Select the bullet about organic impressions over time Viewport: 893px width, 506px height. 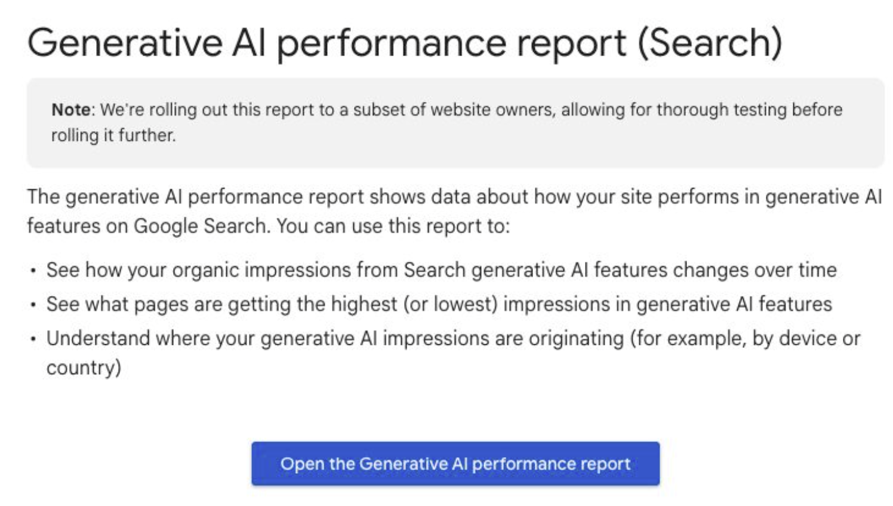click(441, 270)
